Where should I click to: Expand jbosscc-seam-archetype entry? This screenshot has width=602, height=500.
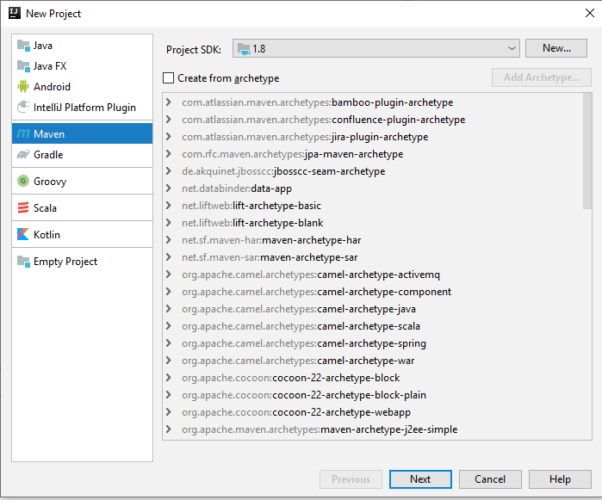[x=169, y=170]
